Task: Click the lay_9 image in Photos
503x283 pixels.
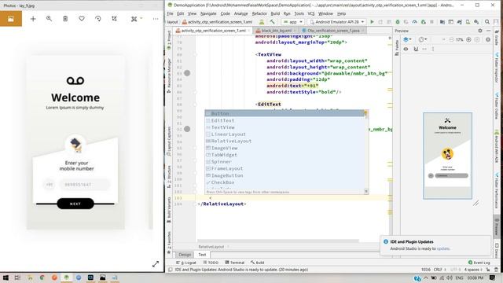Action: click(x=75, y=142)
